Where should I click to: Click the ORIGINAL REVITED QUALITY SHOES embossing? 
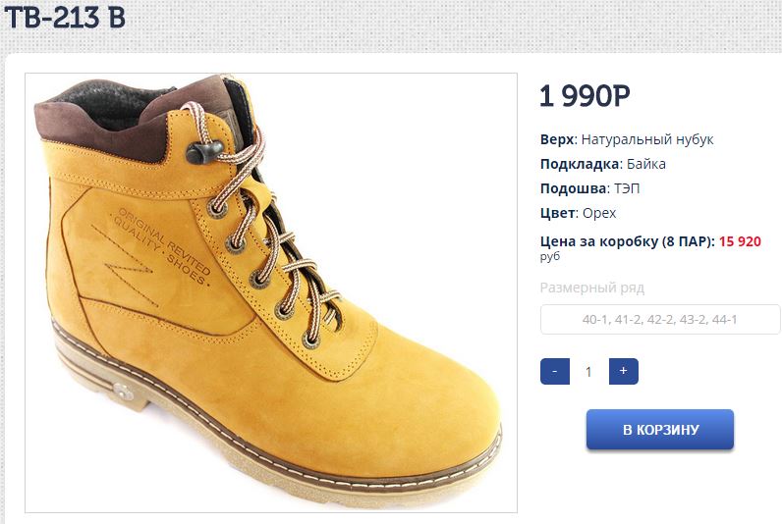click(x=163, y=246)
